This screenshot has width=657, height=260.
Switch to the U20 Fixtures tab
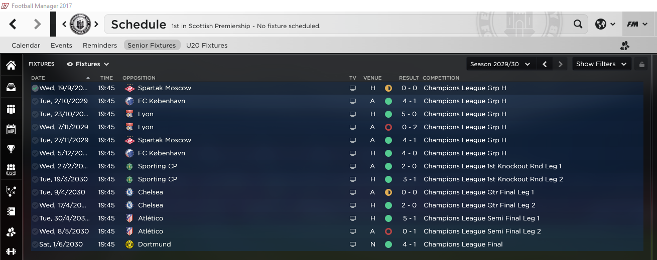(x=207, y=45)
